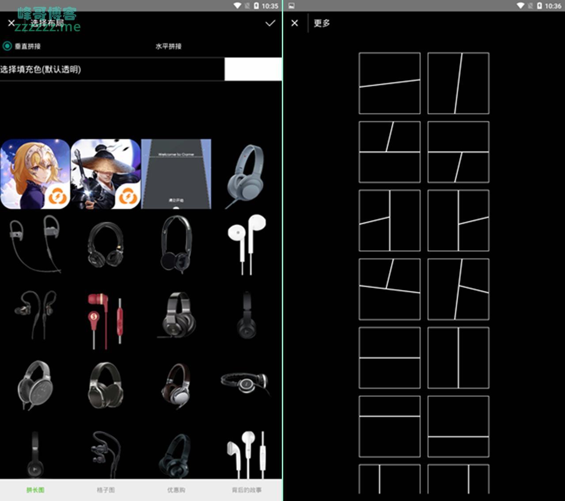Choose the two equal straight columns layout
Image resolution: width=565 pixels, height=501 pixels.
[x=459, y=358]
